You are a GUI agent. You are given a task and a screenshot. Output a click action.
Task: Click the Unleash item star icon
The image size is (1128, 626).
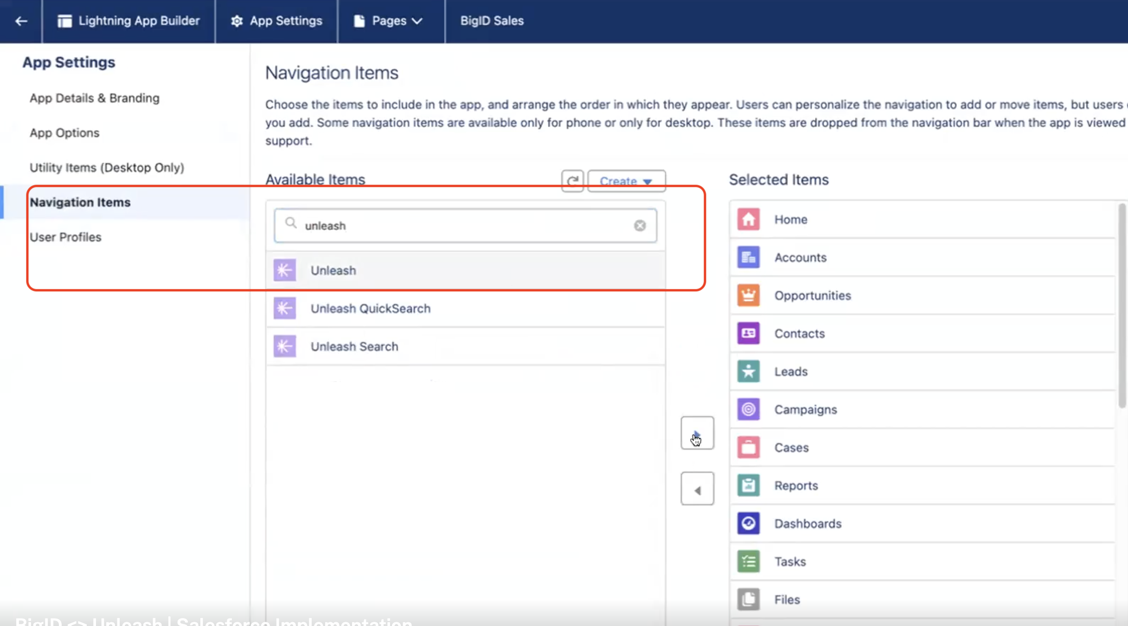[x=284, y=270]
